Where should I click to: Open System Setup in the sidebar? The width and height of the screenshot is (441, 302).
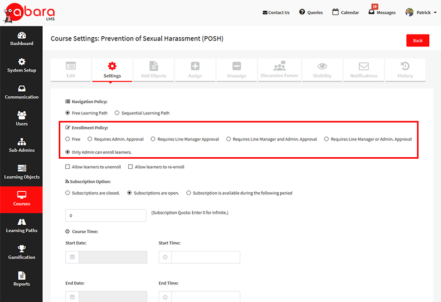22,66
